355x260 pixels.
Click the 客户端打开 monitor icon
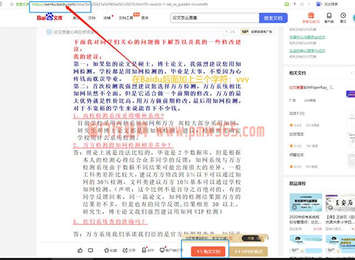162,250
